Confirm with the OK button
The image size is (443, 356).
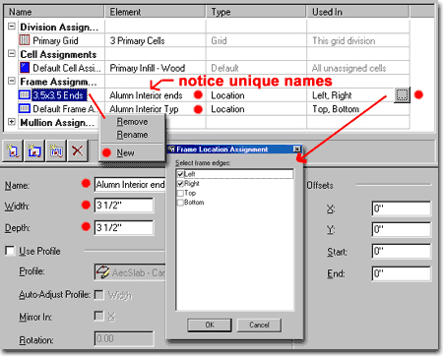(210, 325)
